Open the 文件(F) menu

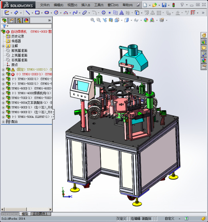click(45, 5)
